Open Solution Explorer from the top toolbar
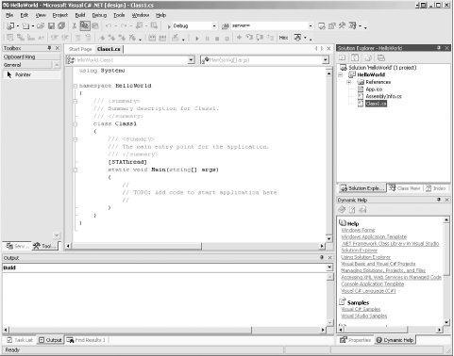 click(322, 25)
